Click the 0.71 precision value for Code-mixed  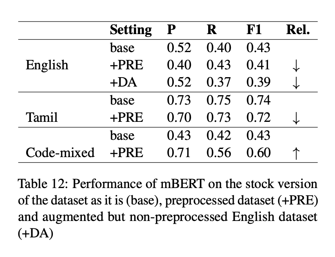click(179, 153)
